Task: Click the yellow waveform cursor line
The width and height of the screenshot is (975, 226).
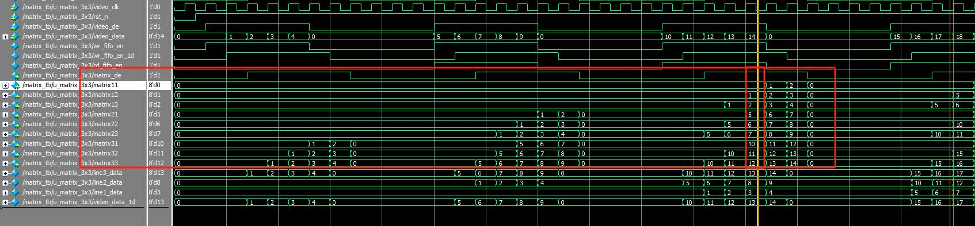Action: click(x=758, y=113)
